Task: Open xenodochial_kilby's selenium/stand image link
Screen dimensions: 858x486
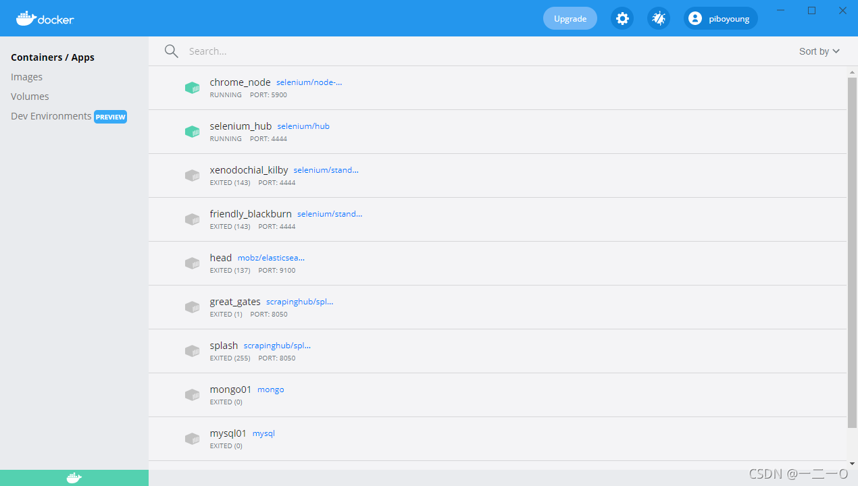Action: pyautogui.click(x=326, y=170)
